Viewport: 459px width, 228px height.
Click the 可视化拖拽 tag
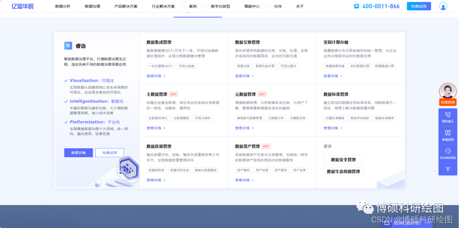[187, 66]
